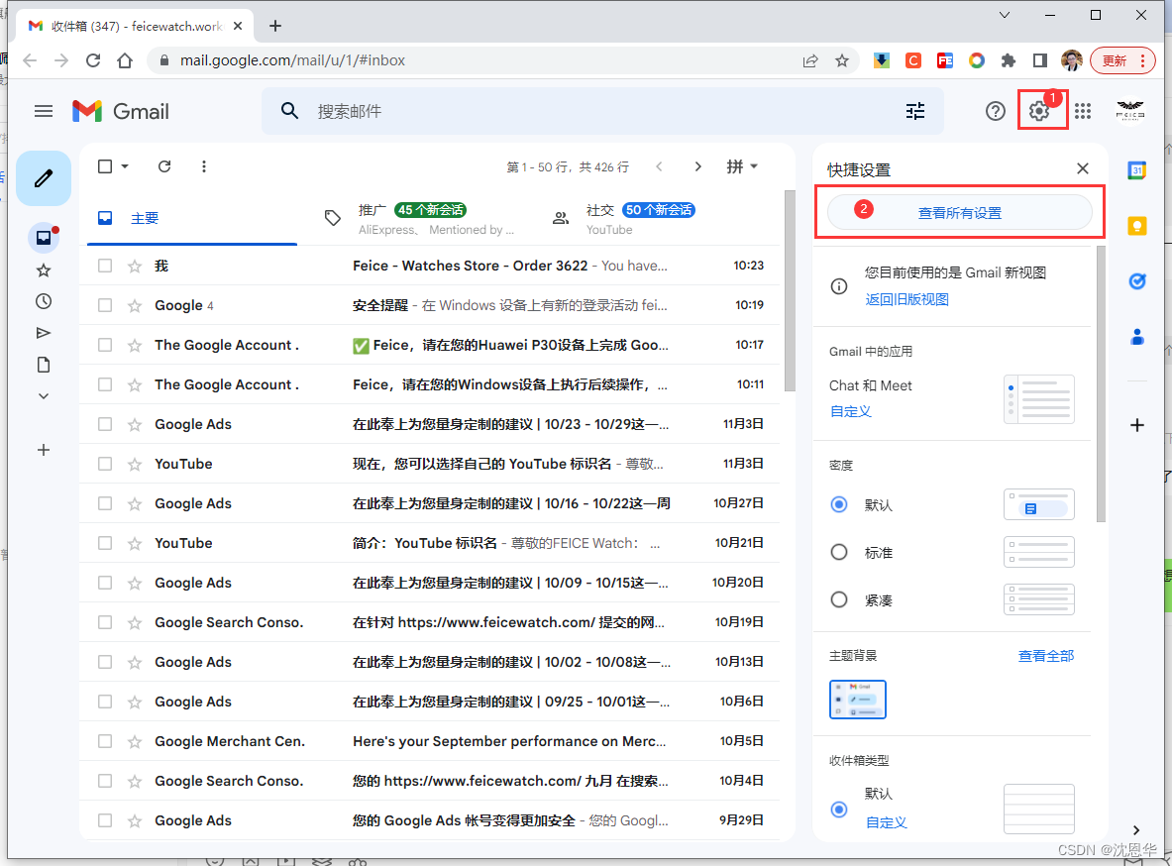Screen dimensions: 1172x866
Task: Select the Google Merchant Cen. email checkbox
Action: pyautogui.click(x=105, y=741)
